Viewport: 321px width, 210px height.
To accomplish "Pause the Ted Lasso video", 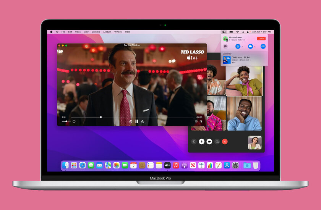I will point(136,121).
